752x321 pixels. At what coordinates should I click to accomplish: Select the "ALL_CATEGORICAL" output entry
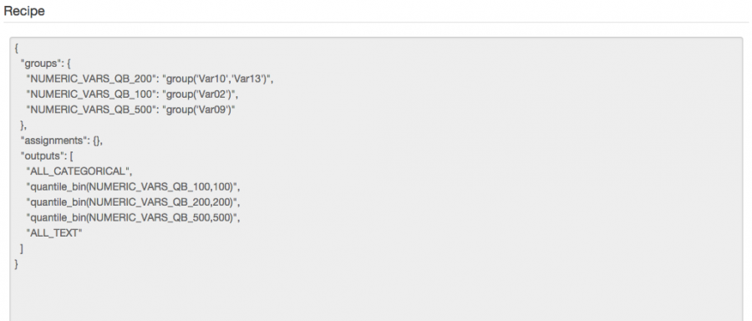(x=79, y=171)
